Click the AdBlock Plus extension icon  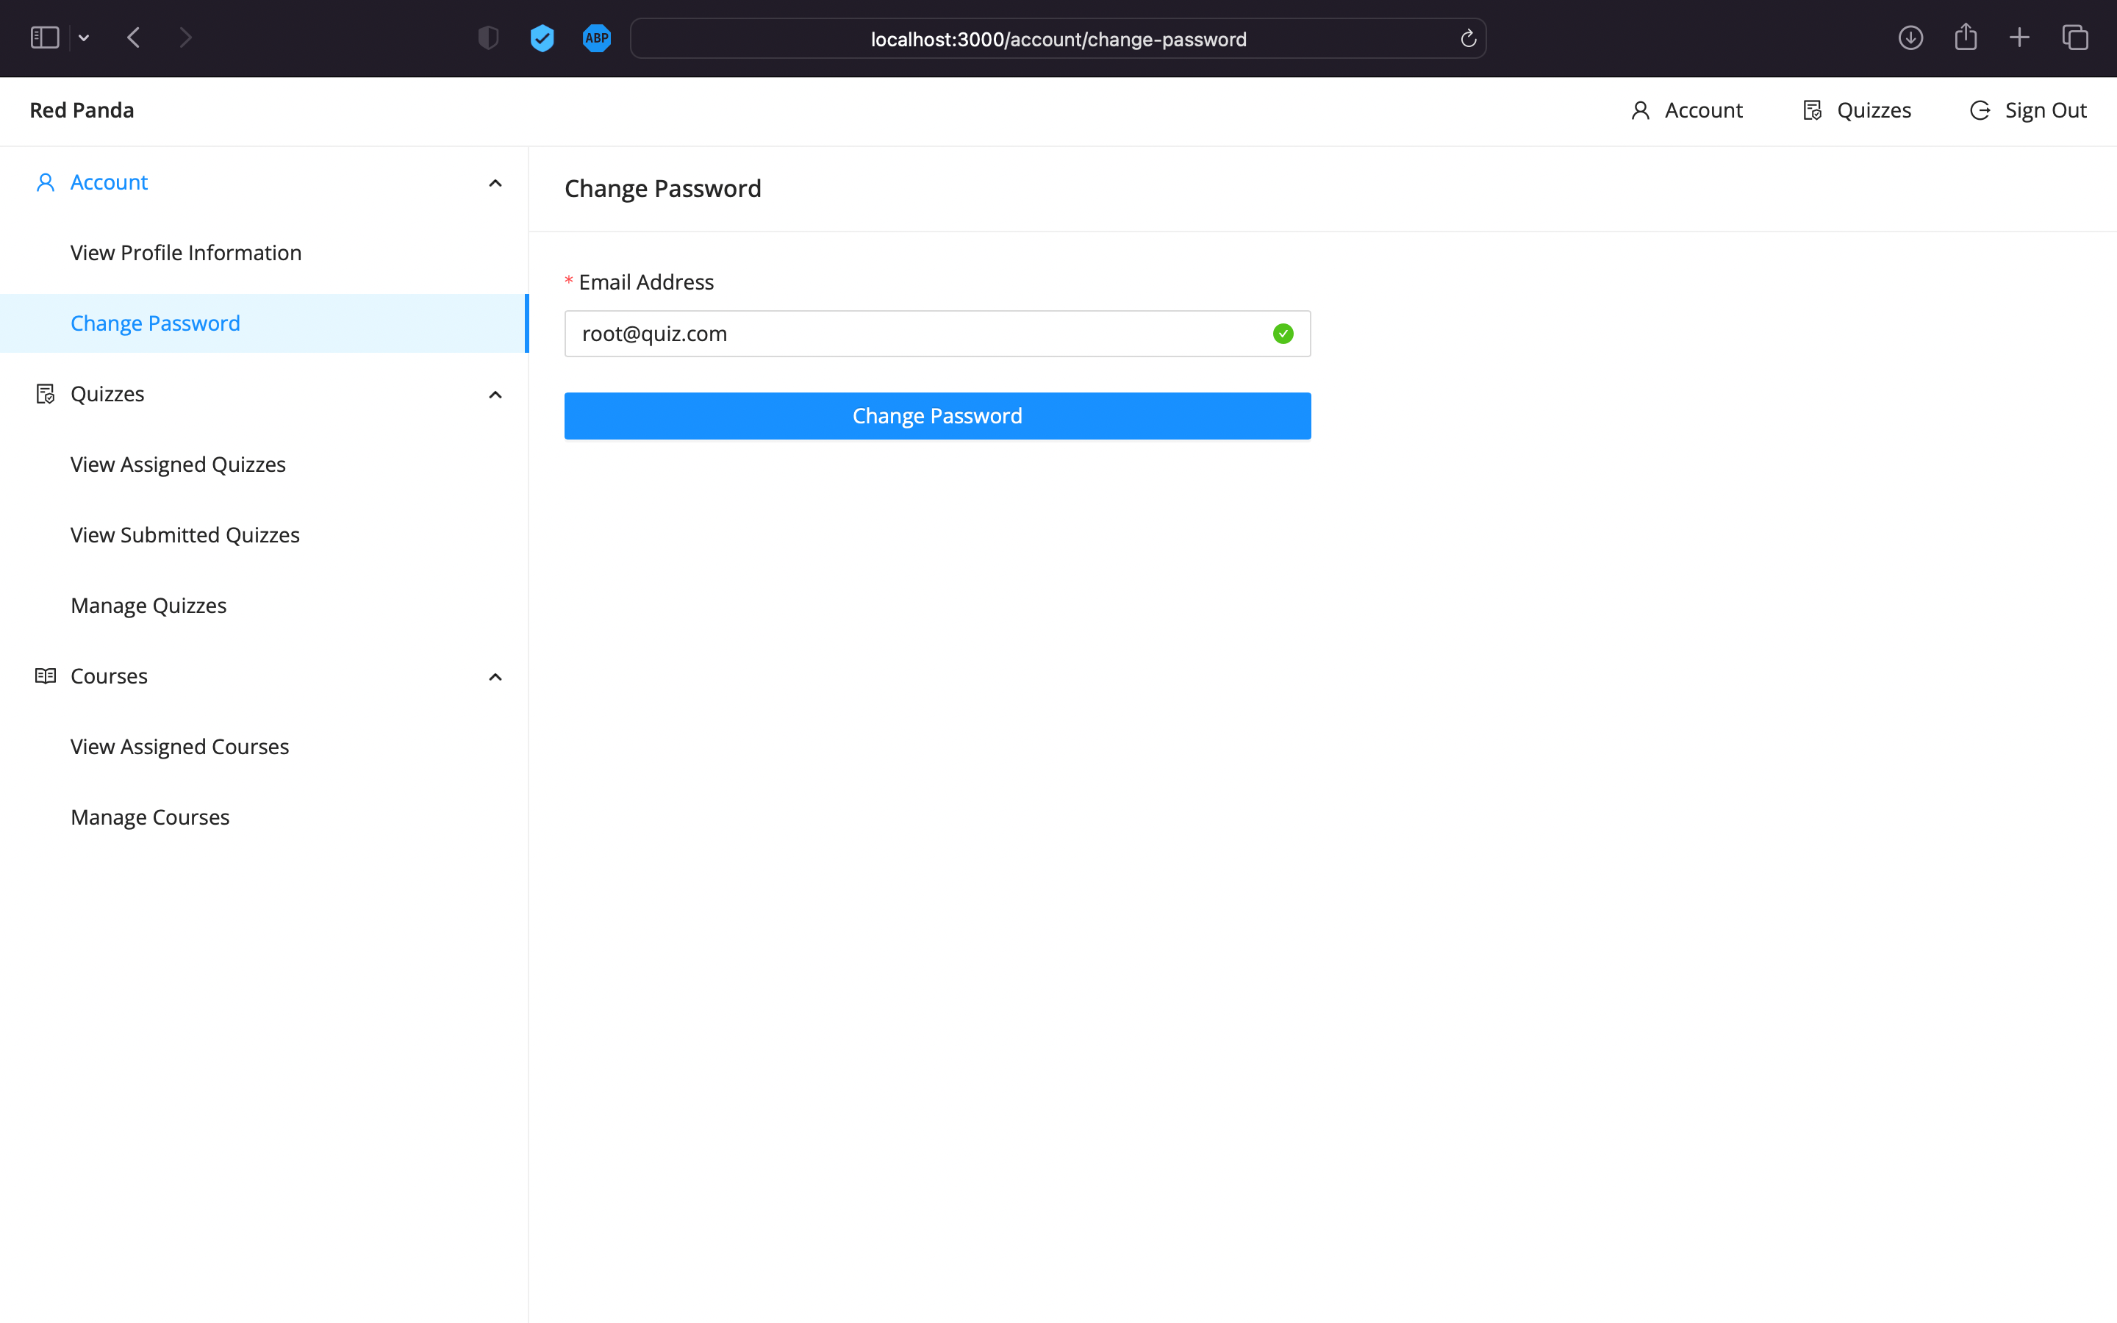(595, 37)
